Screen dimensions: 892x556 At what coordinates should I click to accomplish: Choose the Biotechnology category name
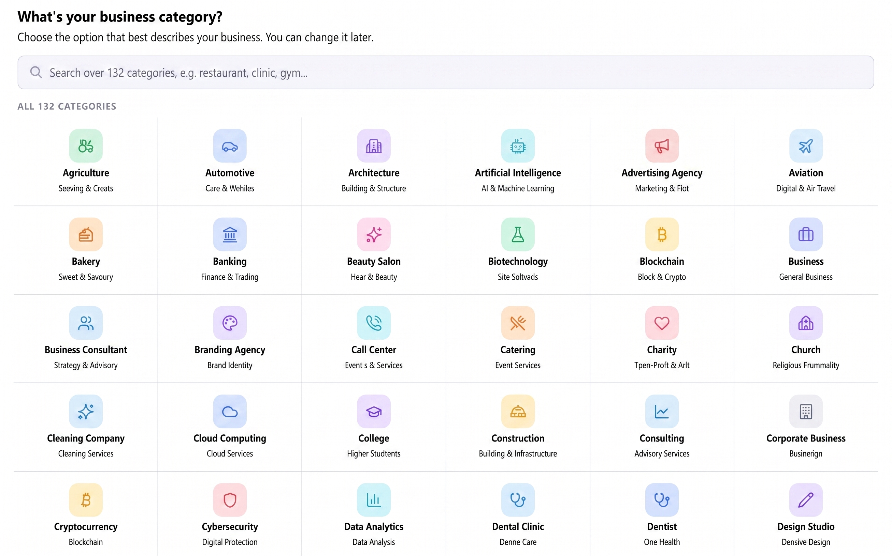(518, 261)
